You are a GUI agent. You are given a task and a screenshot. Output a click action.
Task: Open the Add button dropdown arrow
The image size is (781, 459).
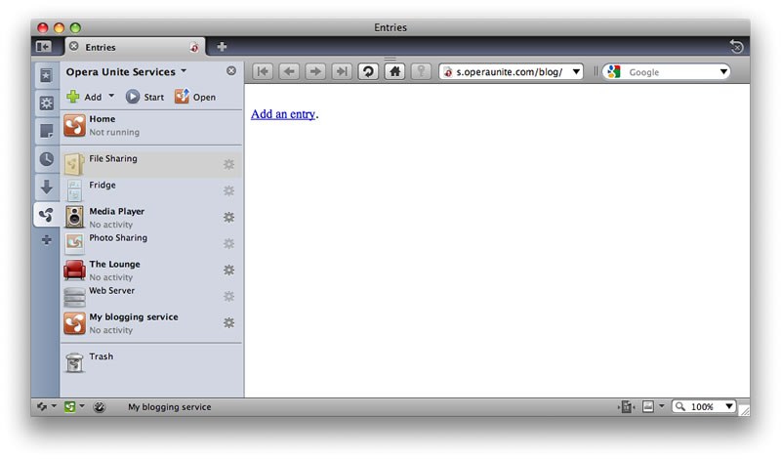111,96
